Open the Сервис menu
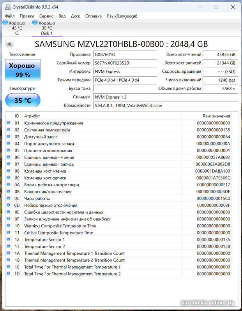Image resolution: width=242 pixels, height=311 pixels. pos(46,16)
